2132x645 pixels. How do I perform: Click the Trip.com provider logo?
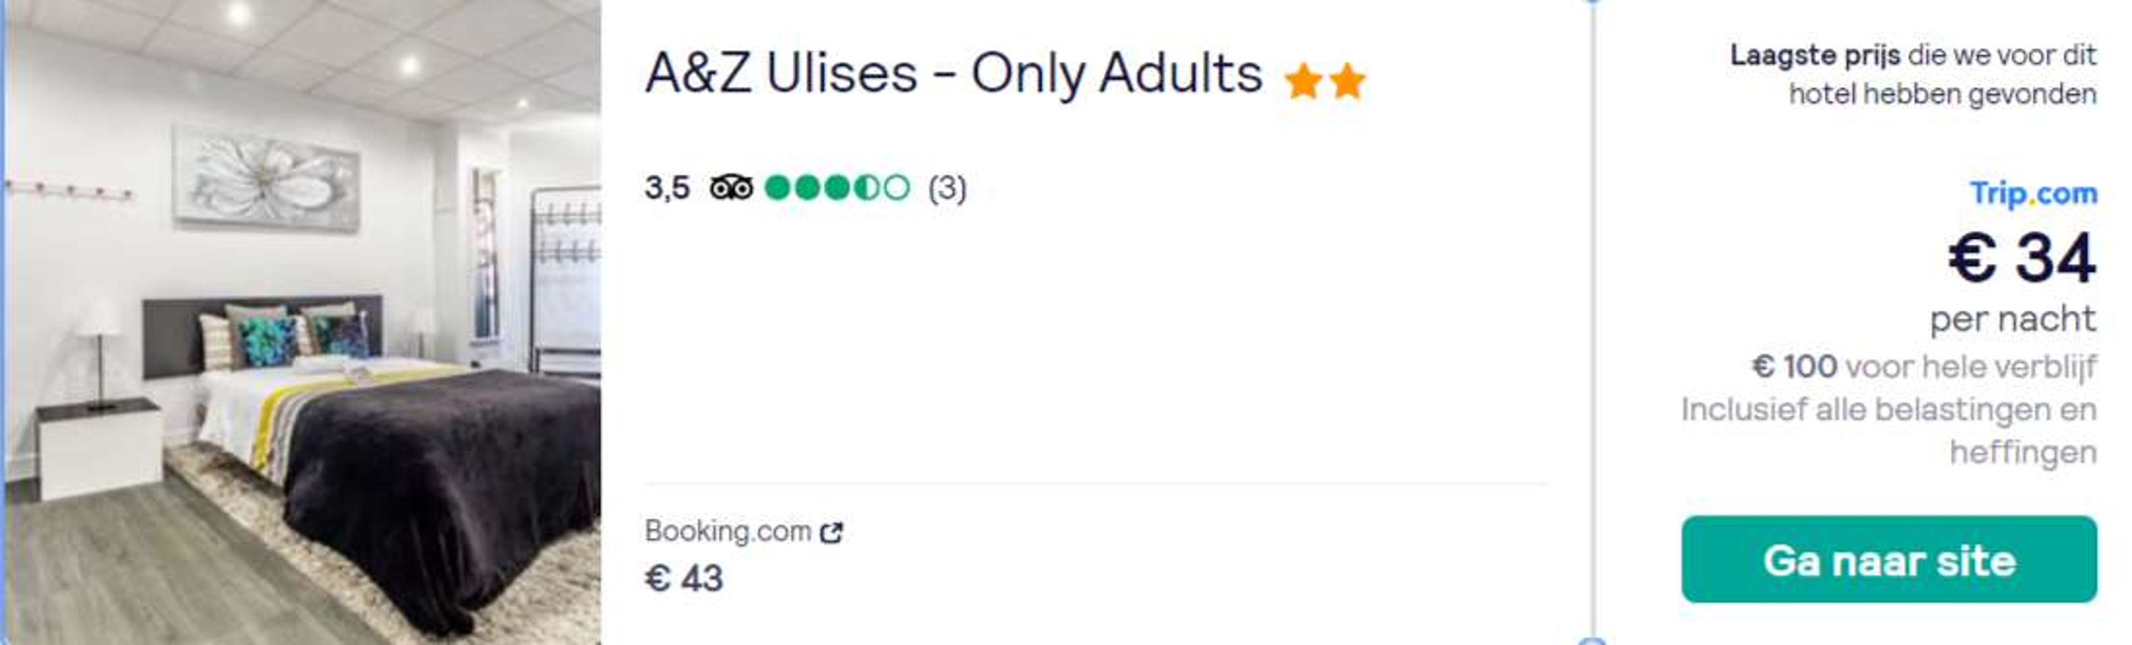[x=2034, y=194]
